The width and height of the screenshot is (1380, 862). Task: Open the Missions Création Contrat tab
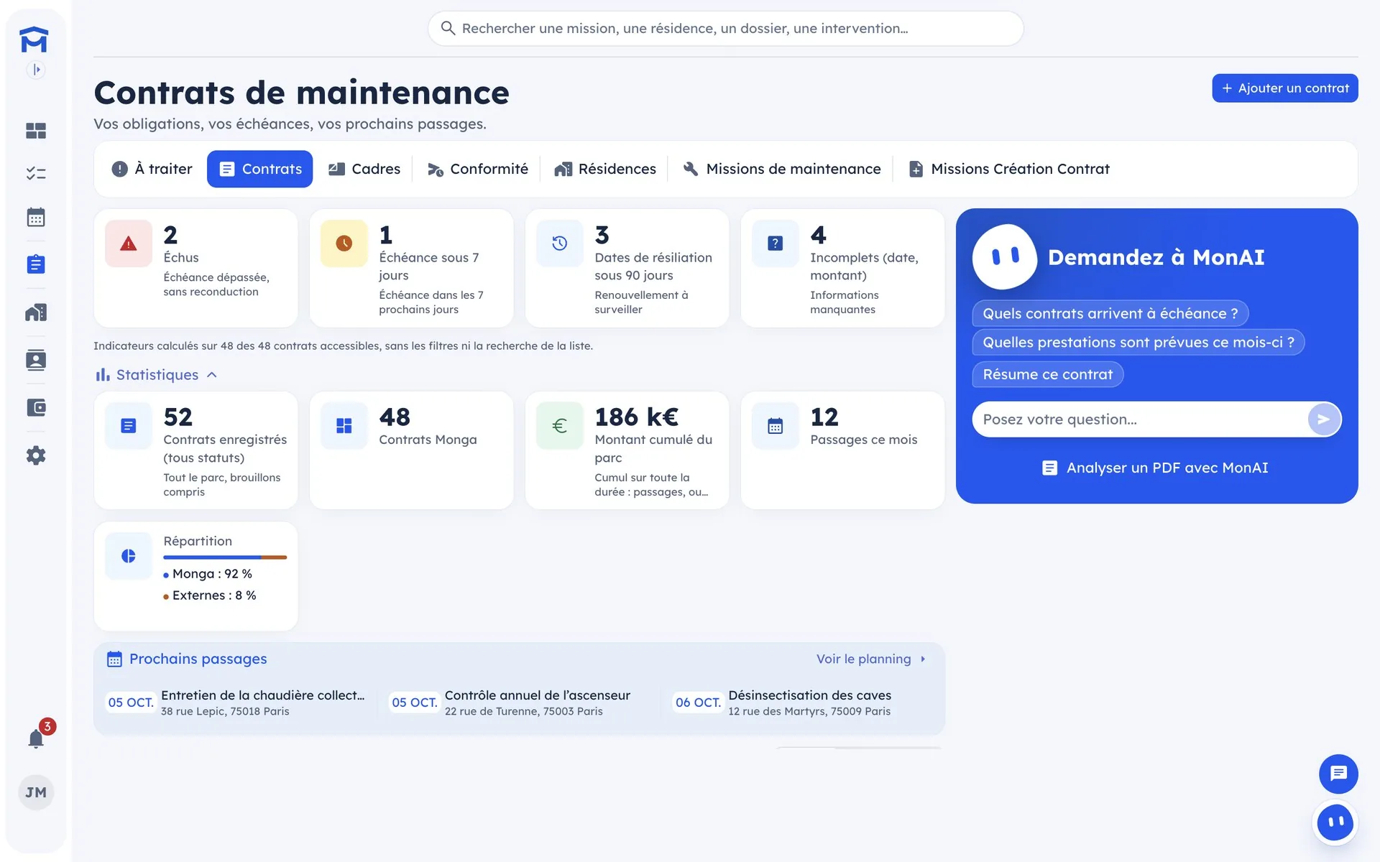[x=1009, y=169]
